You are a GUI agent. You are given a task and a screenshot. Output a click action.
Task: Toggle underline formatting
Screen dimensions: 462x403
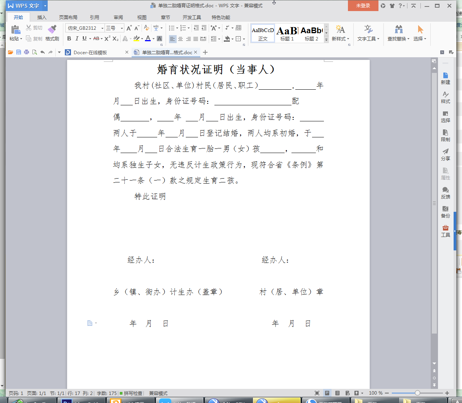[x=84, y=39]
